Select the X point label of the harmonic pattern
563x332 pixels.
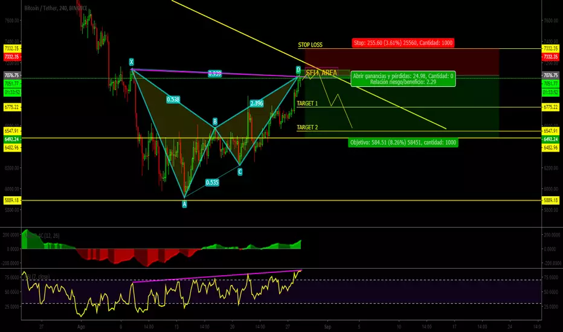click(x=132, y=62)
